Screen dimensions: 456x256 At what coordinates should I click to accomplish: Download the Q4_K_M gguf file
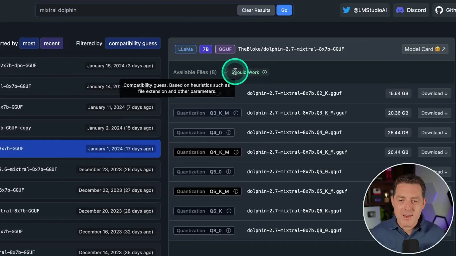click(434, 152)
